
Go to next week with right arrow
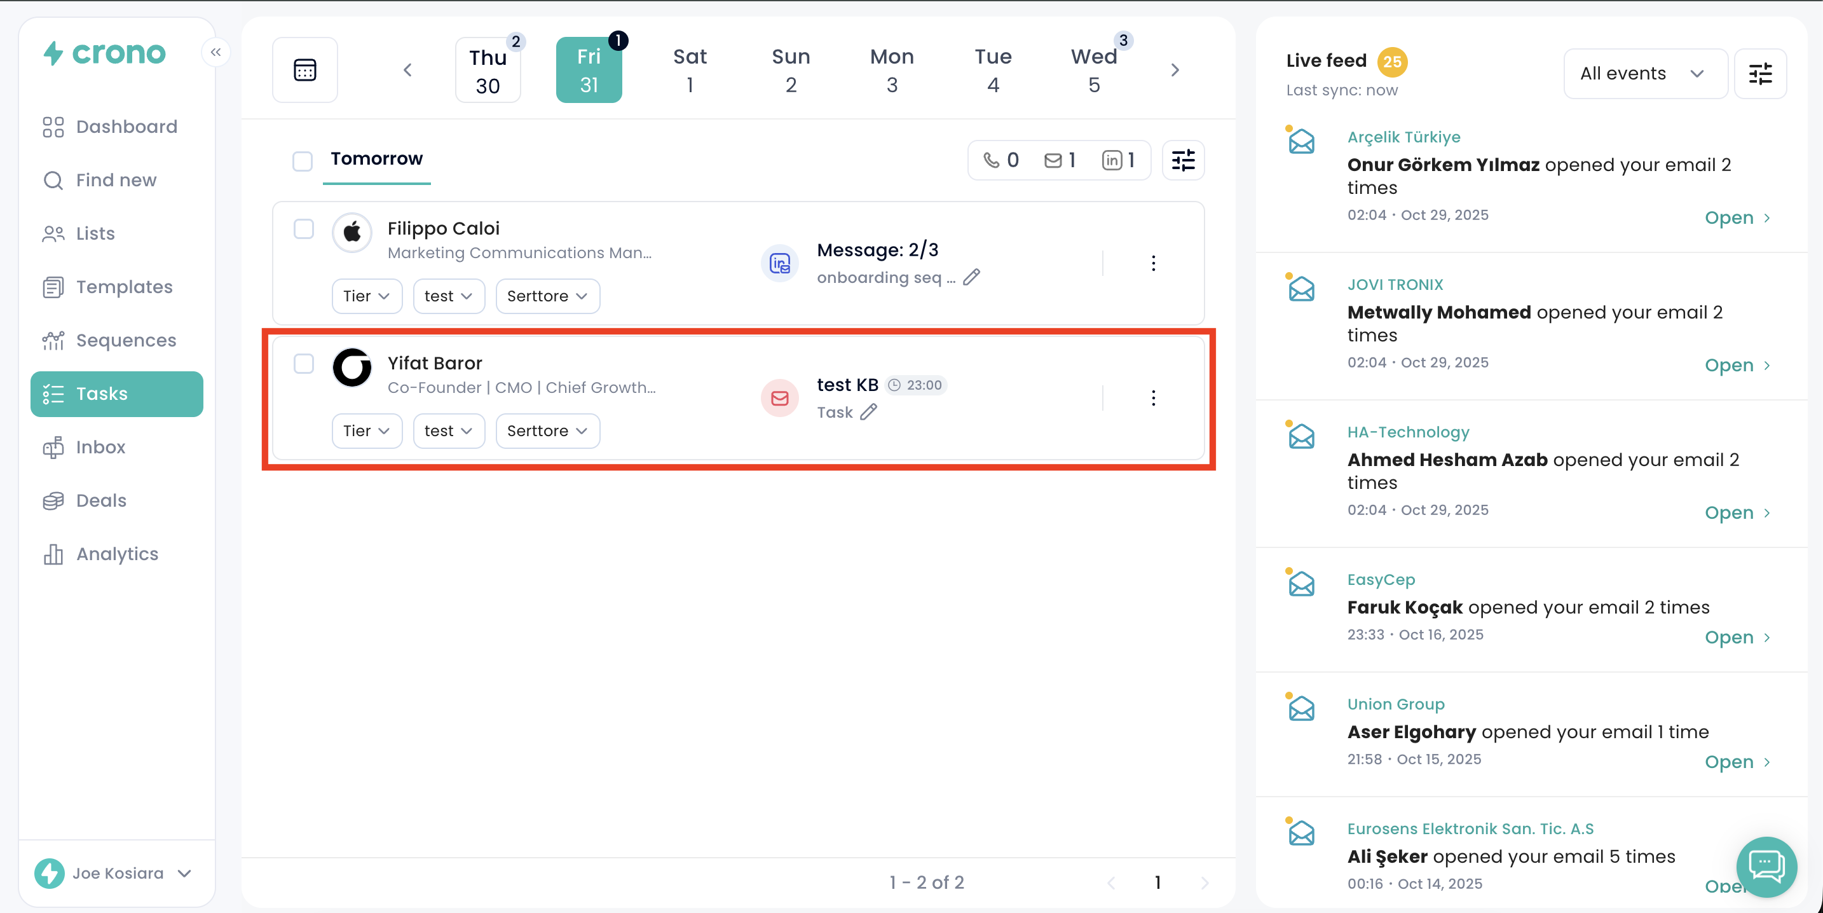click(1175, 70)
